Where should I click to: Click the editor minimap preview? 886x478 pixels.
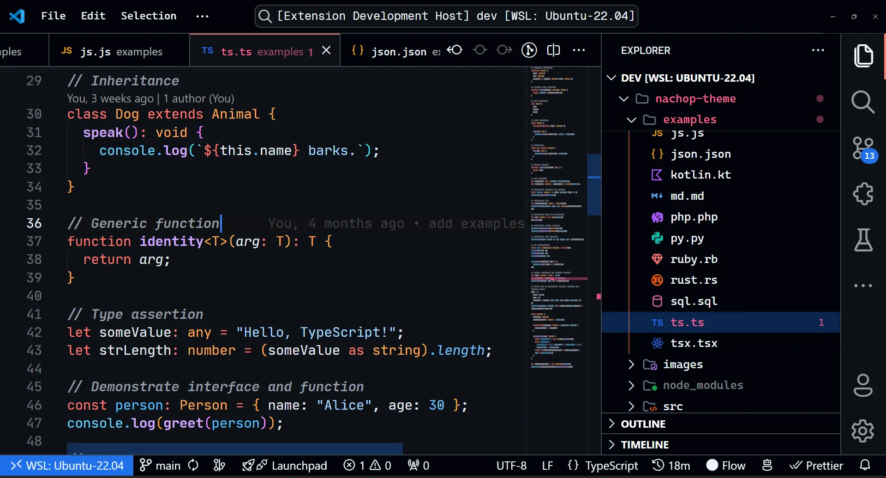557,217
